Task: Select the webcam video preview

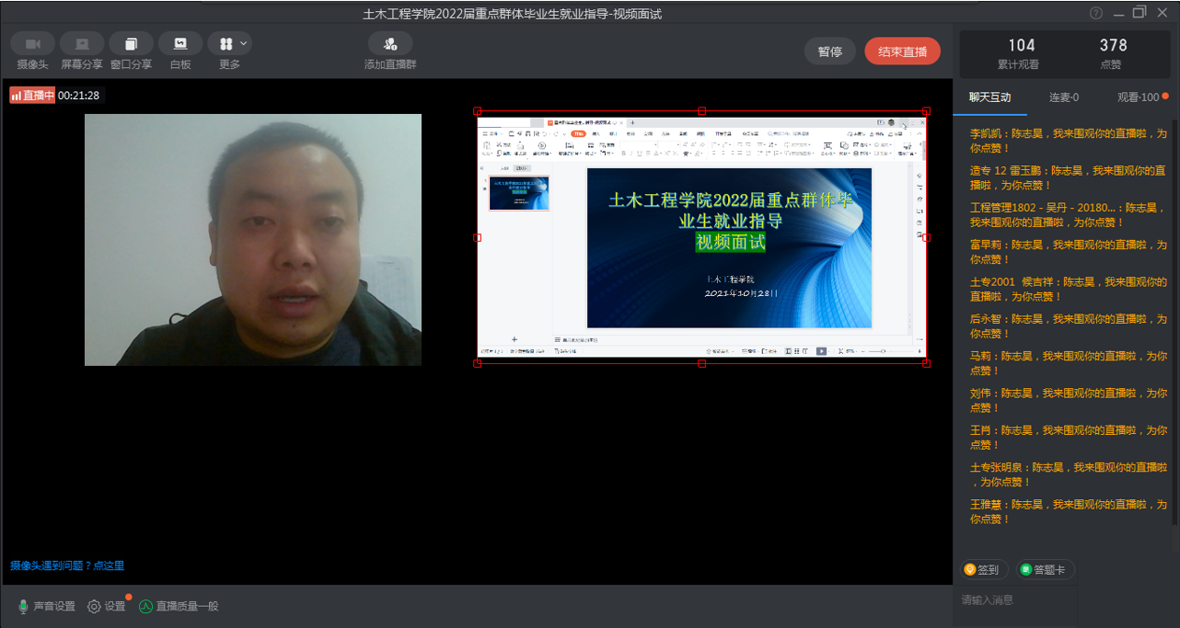Action: (x=253, y=240)
